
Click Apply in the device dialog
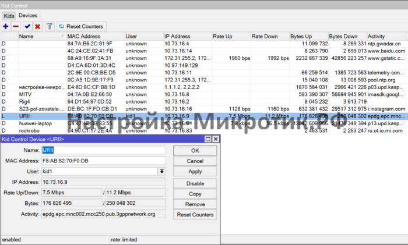pos(195,172)
